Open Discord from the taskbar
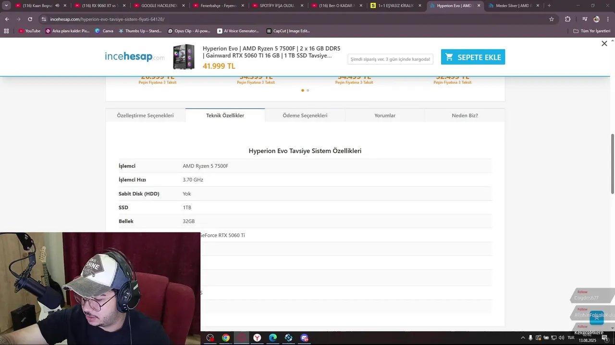Screen dimensions: 615x345 (x=304, y=338)
